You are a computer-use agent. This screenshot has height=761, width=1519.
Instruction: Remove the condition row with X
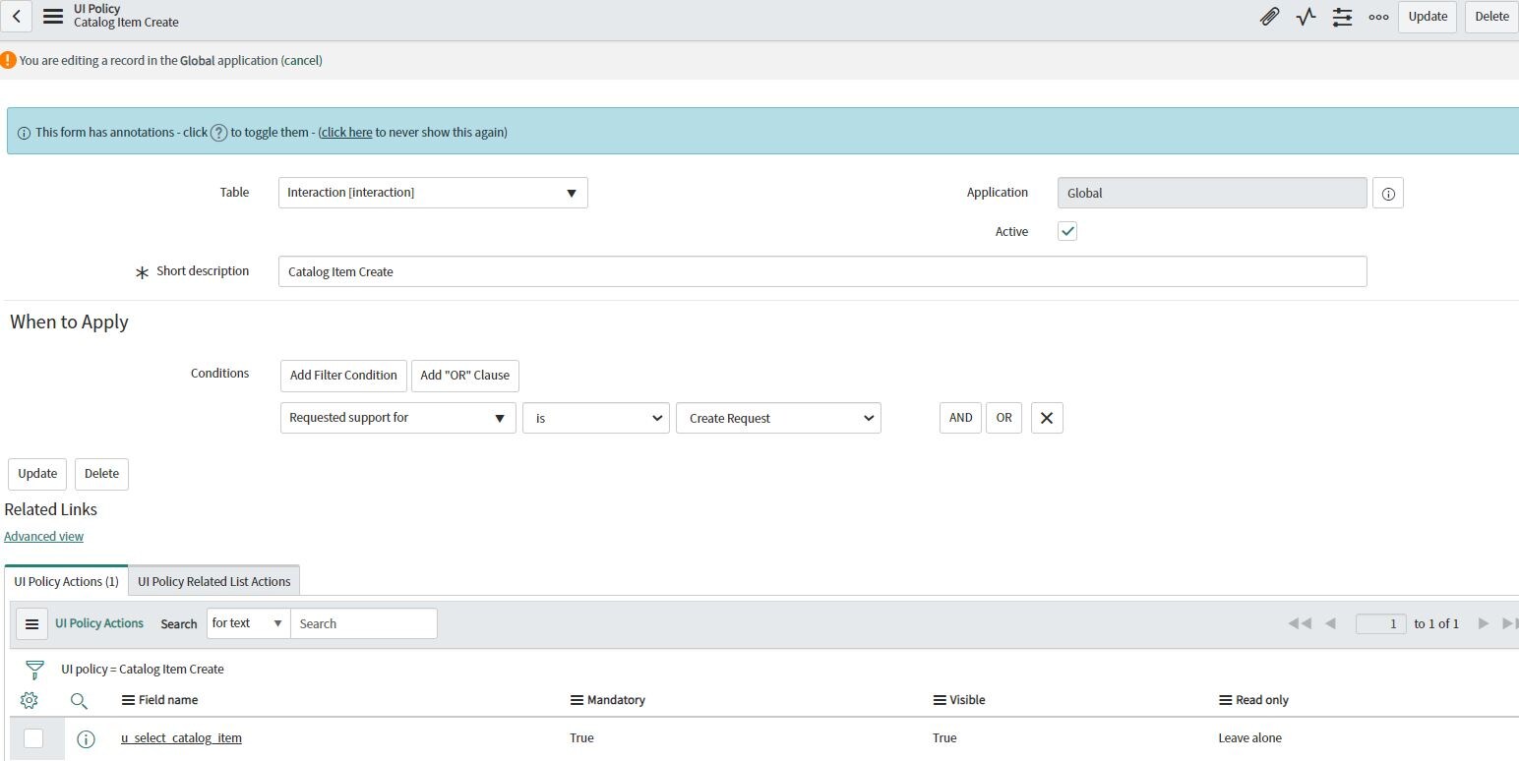1047,418
